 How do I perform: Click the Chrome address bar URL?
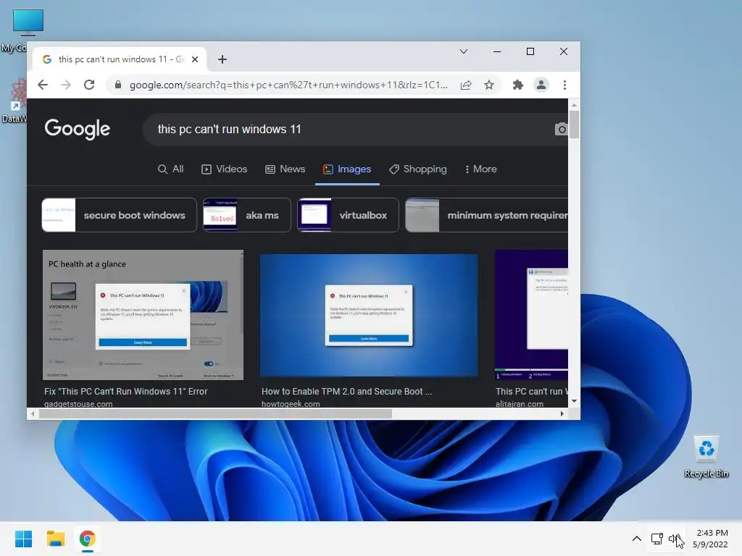(288, 85)
